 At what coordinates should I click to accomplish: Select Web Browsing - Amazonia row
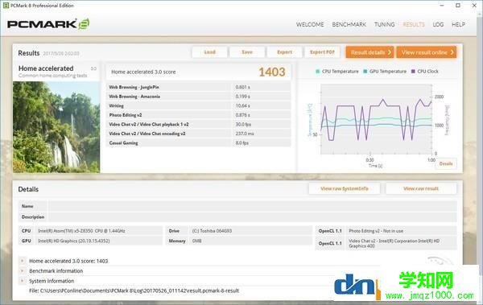tap(198, 97)
